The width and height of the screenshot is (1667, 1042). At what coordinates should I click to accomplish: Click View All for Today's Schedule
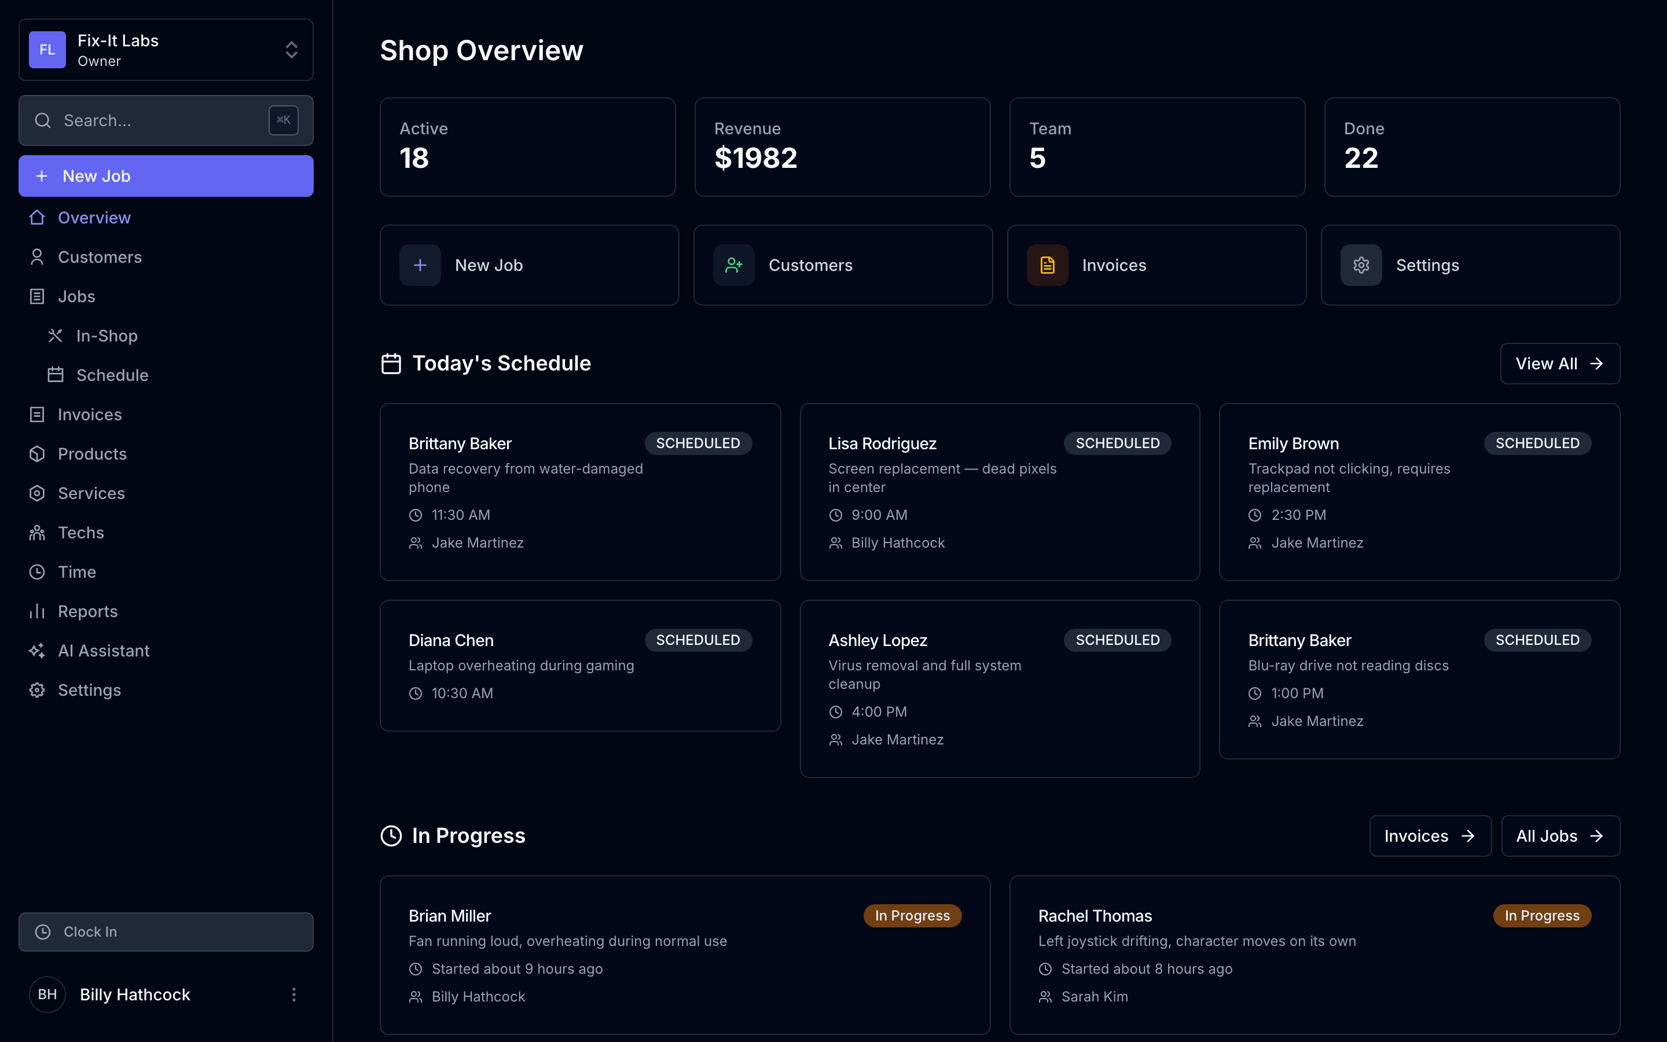(1559, 363)
